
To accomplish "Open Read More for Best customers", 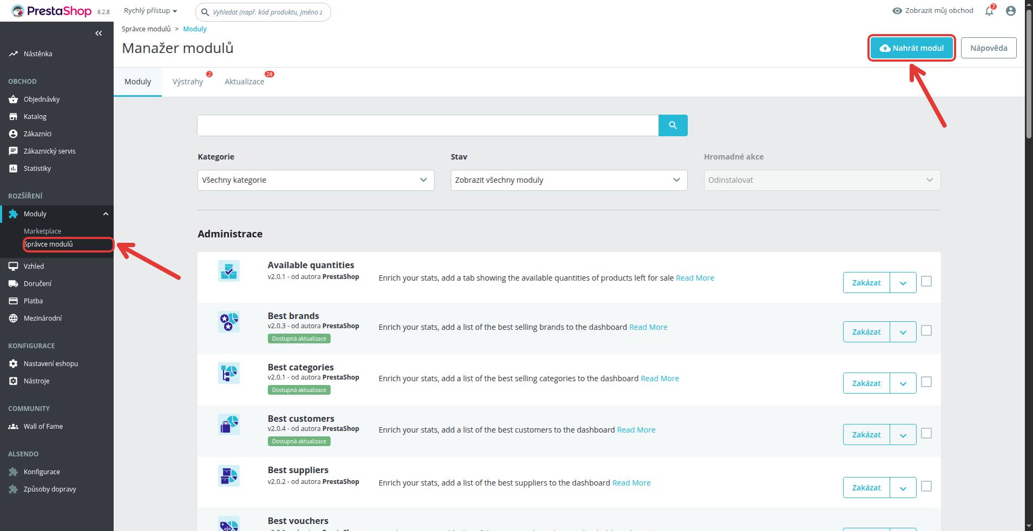I will point(636,430).
